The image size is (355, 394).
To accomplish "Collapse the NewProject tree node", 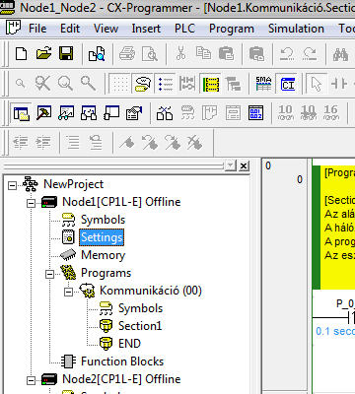I will 12,185.
